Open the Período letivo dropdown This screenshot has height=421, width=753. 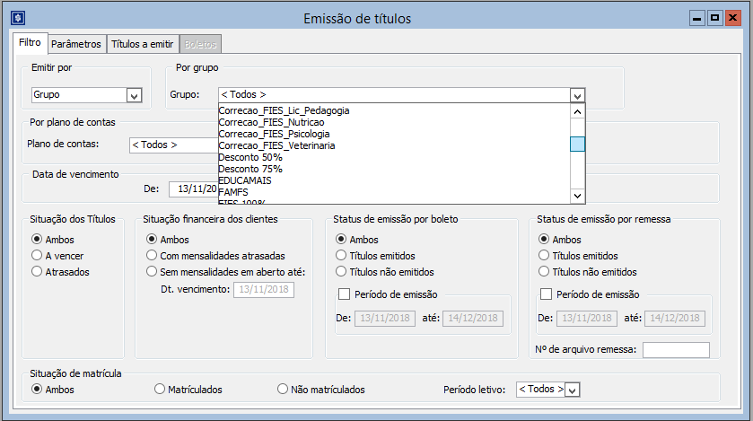[573, 390]
